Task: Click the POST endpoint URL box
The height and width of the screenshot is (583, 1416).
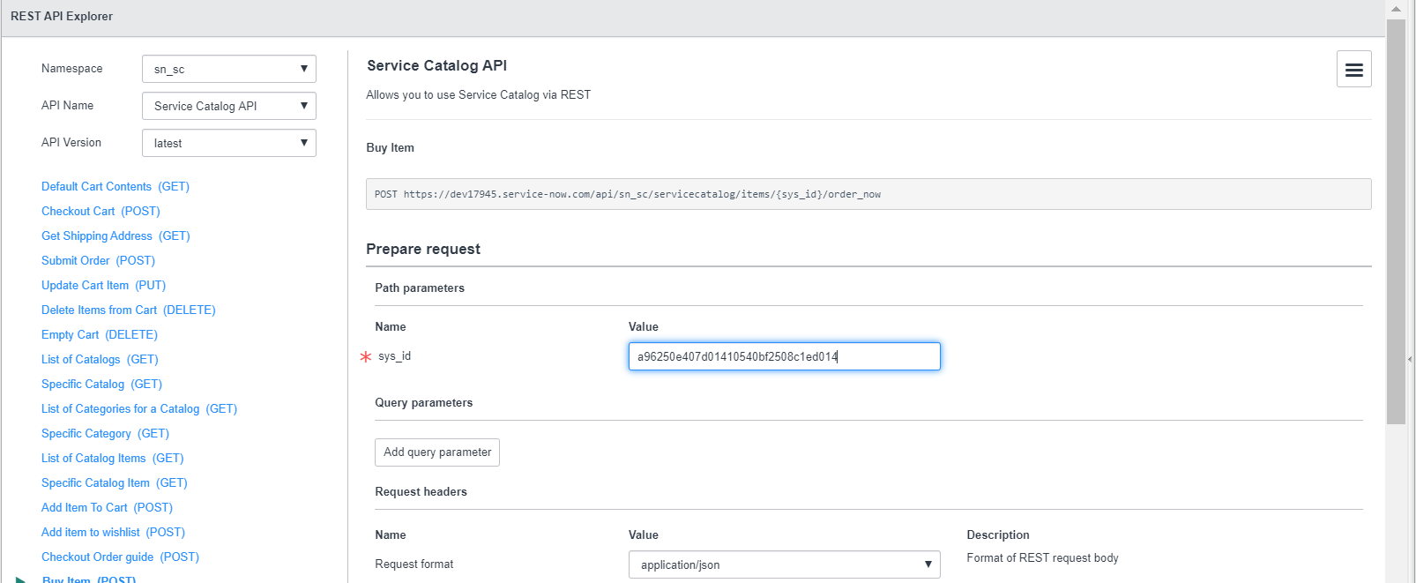Action: pyautogui.click(x=868, y=194)
